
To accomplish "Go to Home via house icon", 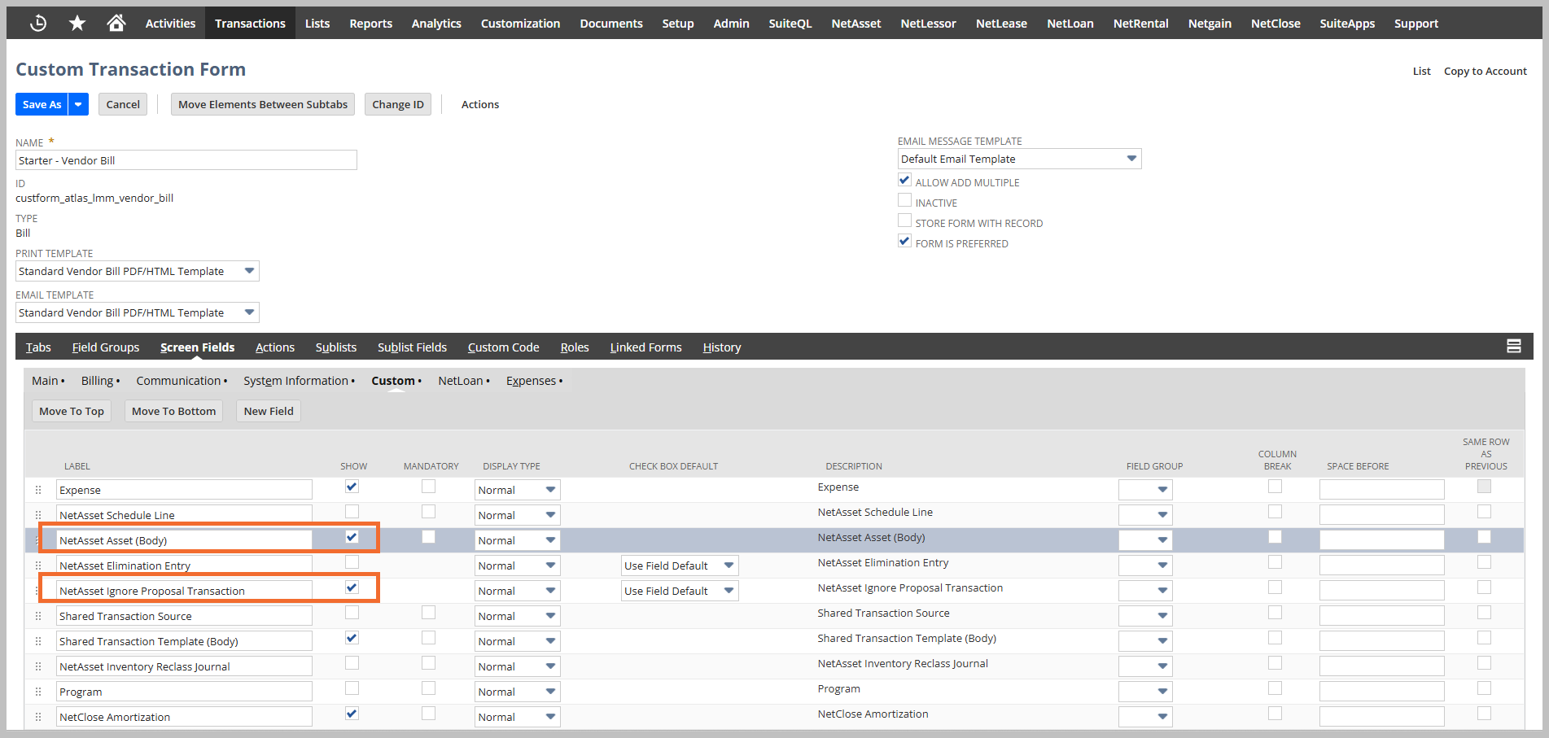I will click(x=116, y=23).
